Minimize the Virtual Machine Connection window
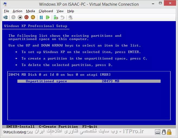This screenshot has width=178, height=138. (153, 4)
